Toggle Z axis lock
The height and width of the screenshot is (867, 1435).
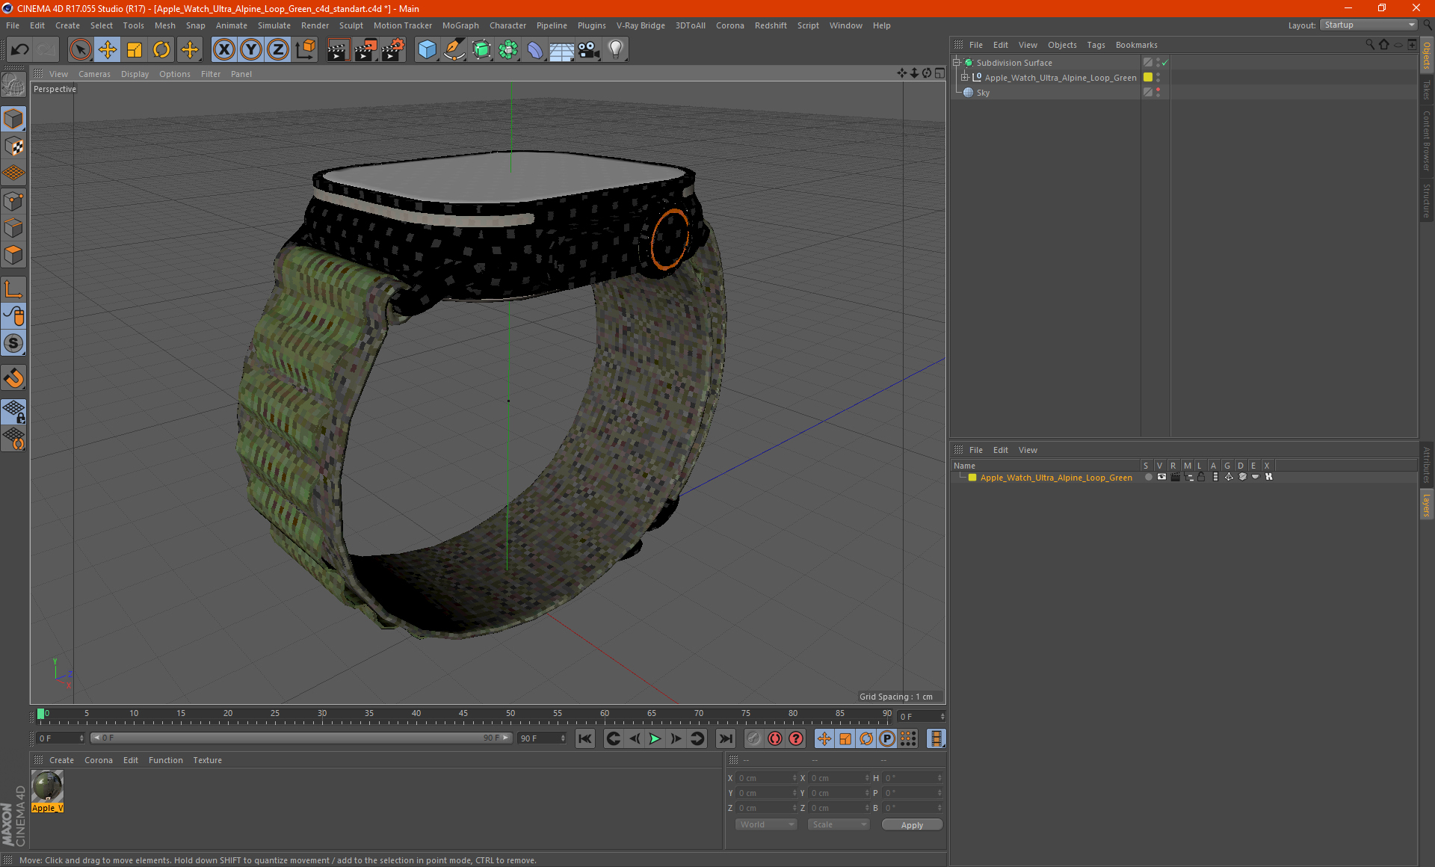click(278, 50)
